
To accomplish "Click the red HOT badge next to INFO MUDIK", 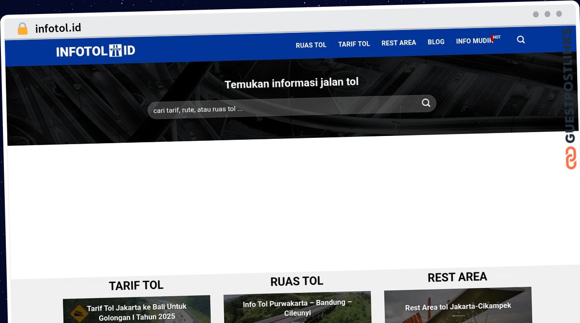I will [x=496, y=37].
